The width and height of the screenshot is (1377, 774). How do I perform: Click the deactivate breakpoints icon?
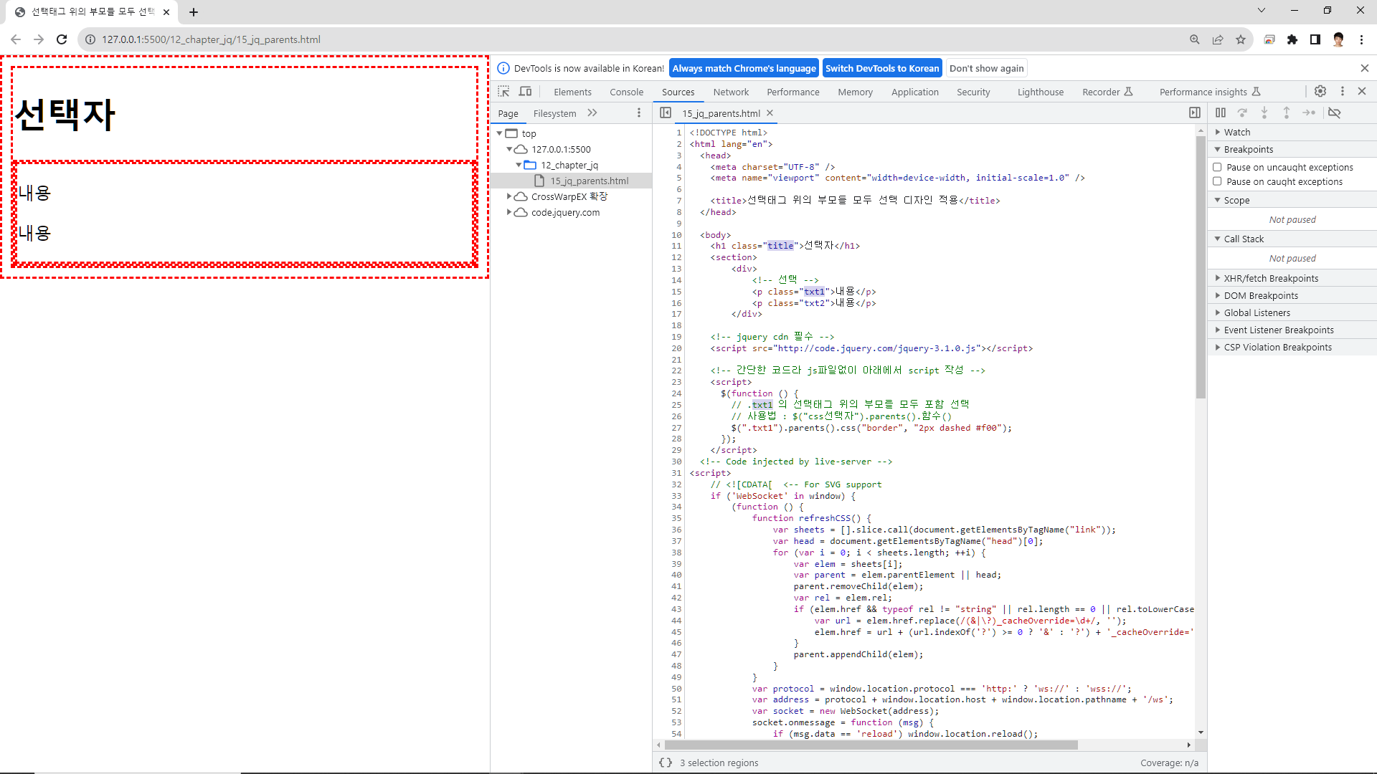(1334, 113)
